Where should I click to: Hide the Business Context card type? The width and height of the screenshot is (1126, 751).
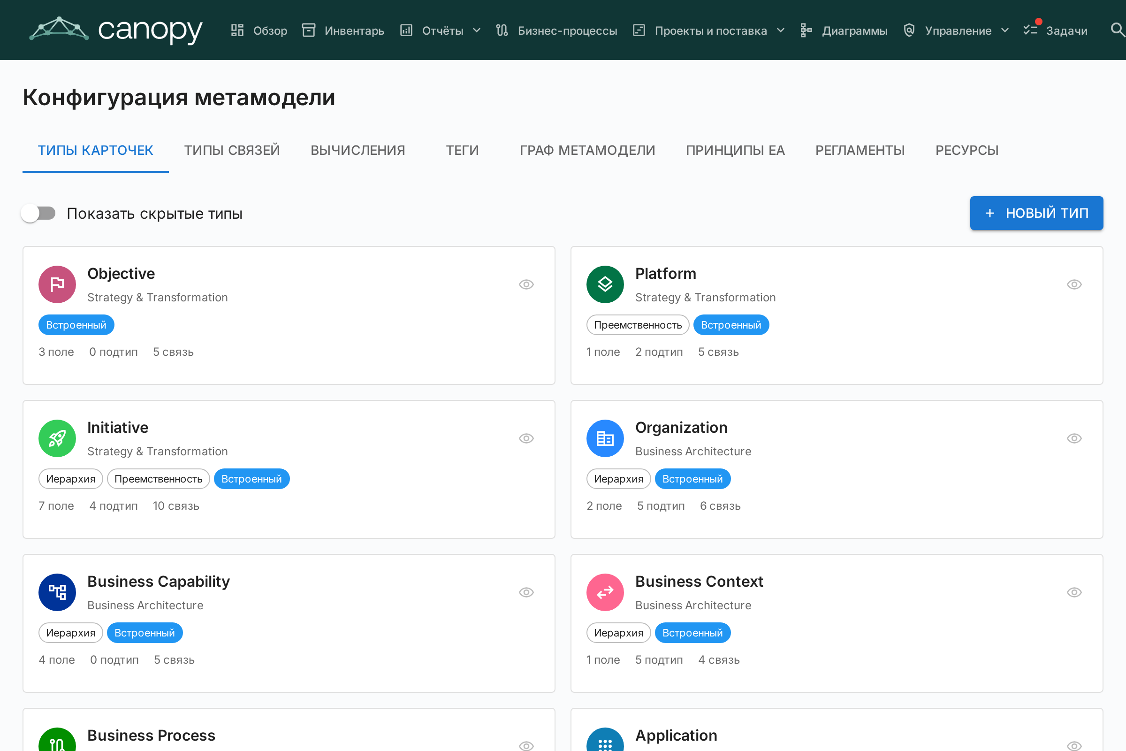tap(1074, 592)
